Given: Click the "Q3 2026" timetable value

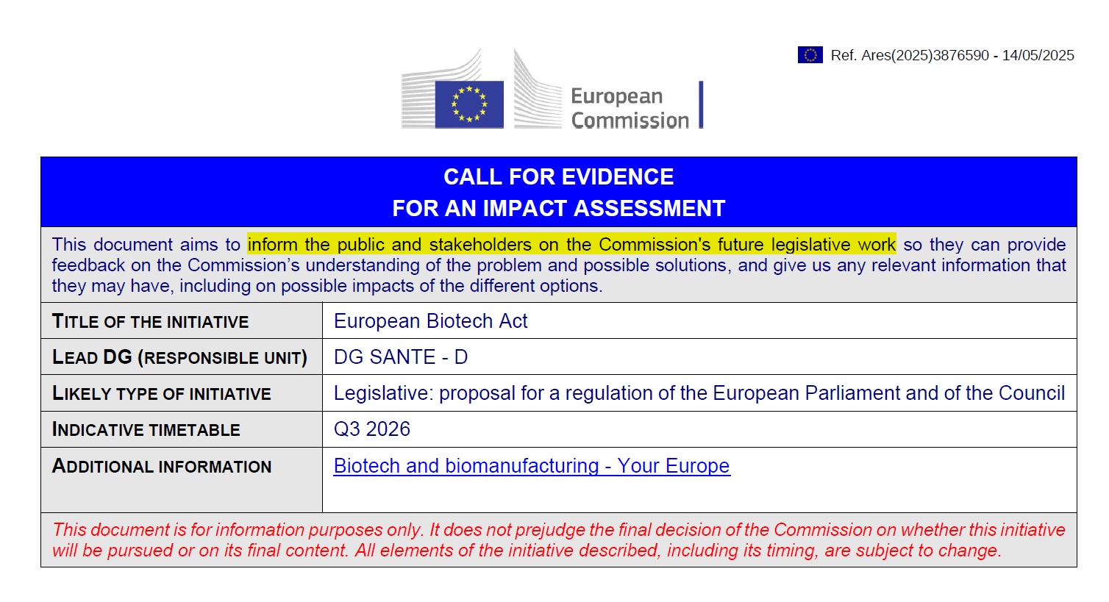Looking at the screenshot, I should tap(372, 429).
